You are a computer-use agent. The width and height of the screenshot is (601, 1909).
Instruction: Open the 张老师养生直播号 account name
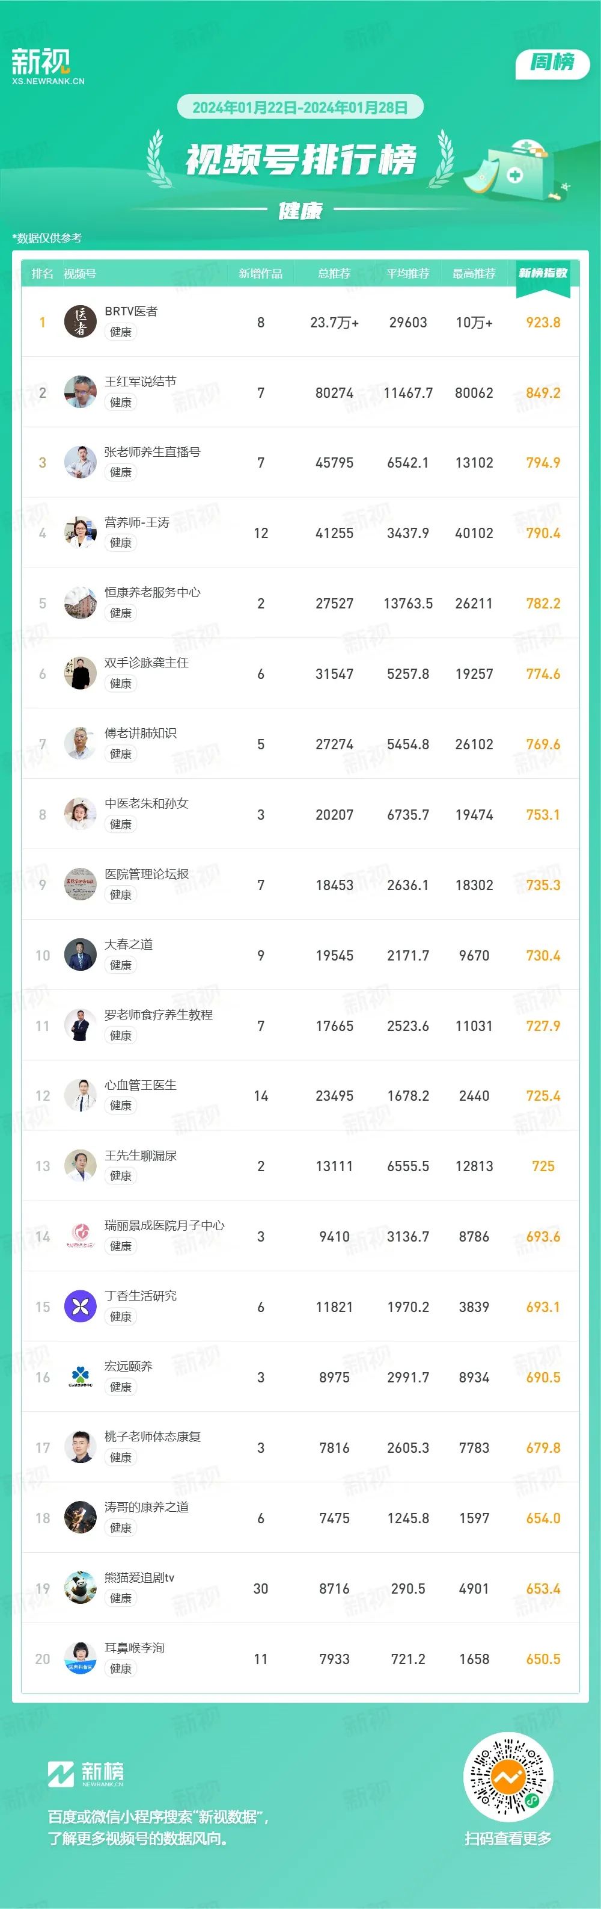click(x=153, y=451)
